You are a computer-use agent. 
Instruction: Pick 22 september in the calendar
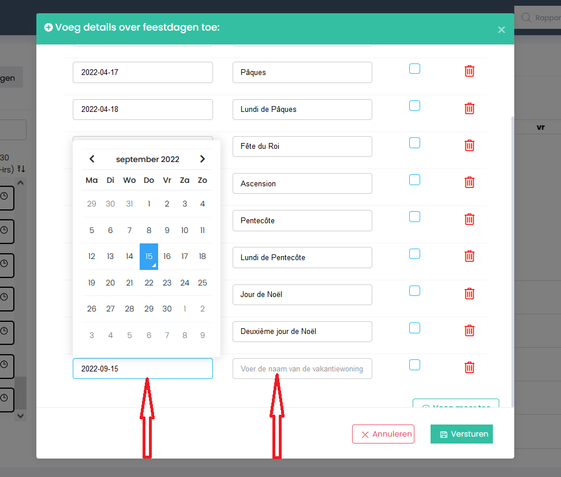[149, 283]
